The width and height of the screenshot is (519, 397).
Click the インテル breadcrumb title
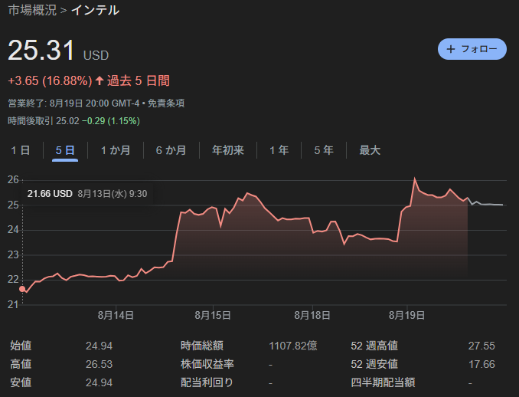tap(96, 10)
